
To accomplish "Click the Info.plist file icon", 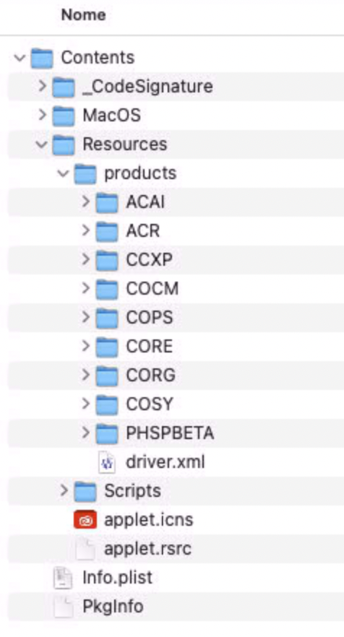I will [x=64, y=578].
